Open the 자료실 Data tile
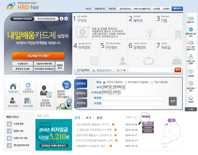198x155 pixels. (x=169, y=52)
